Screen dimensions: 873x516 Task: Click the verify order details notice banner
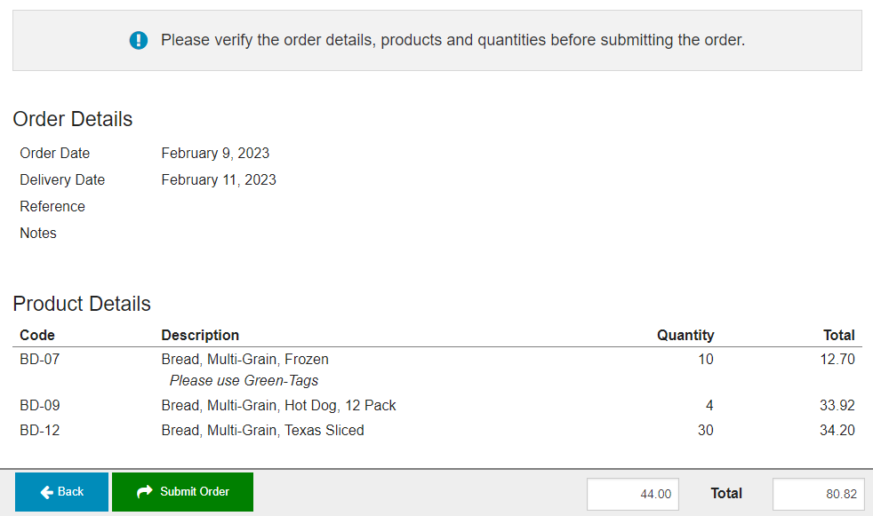[x=437, y=40]
